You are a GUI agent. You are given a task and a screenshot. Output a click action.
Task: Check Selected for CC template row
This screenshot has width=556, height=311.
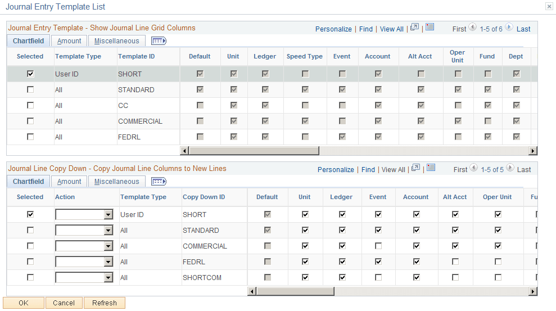30,105
